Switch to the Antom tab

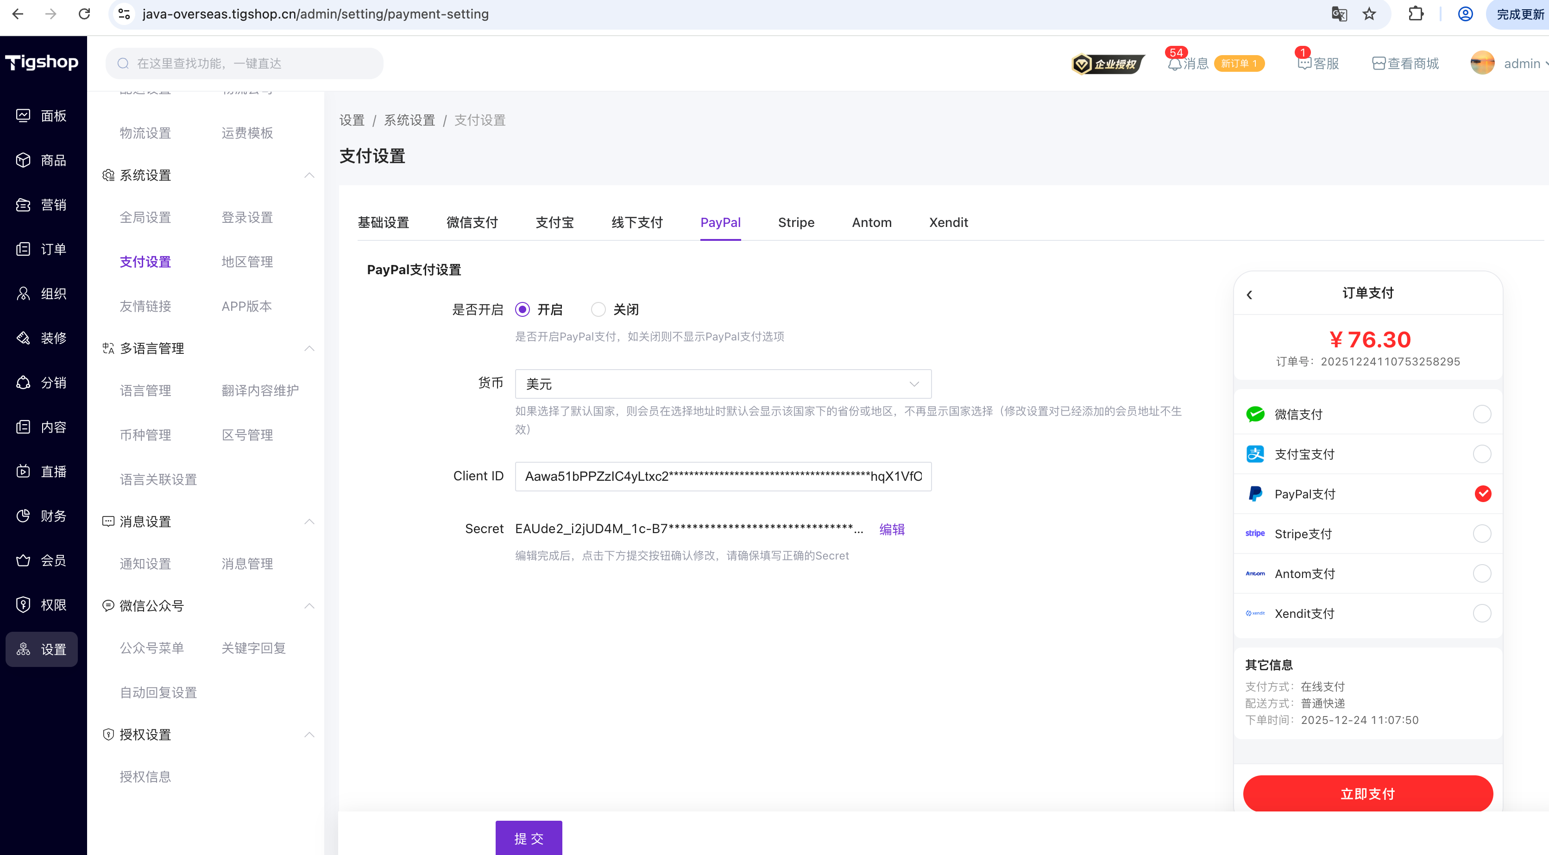pyautogui.click(x=871, y=222)
